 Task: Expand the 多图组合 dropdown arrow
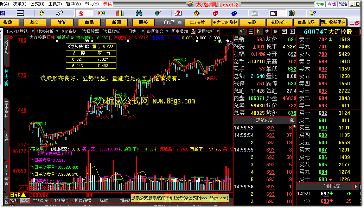pyautogui.click(x=167, y=31)
